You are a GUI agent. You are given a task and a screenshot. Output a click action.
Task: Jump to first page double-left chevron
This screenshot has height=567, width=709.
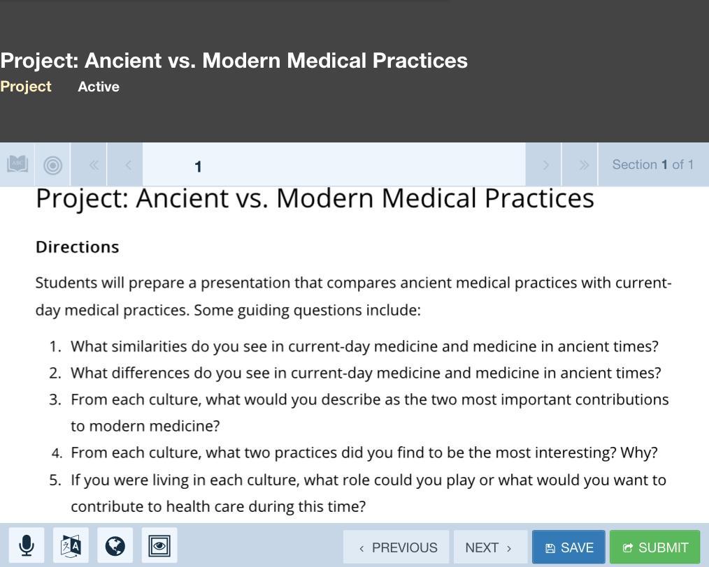94,165
